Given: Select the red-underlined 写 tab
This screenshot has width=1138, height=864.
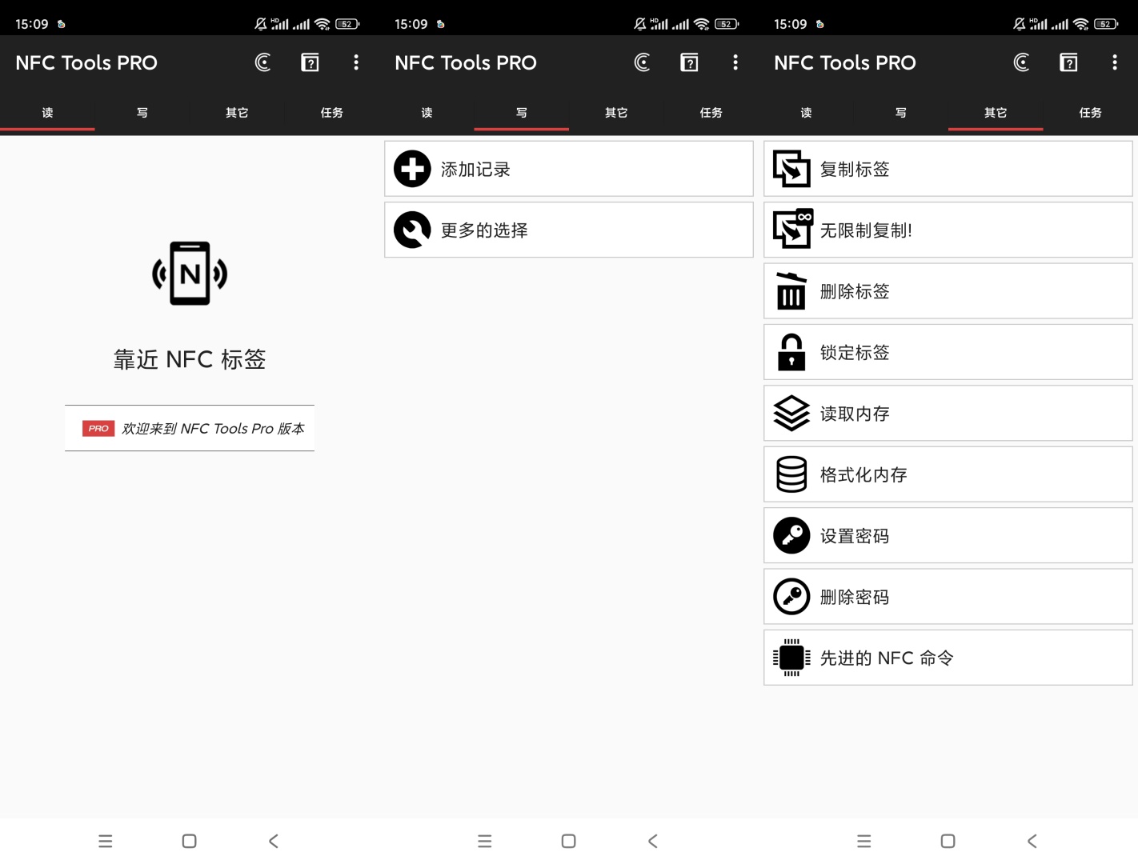Looking at the screenshot, I should tap(521, 113).
